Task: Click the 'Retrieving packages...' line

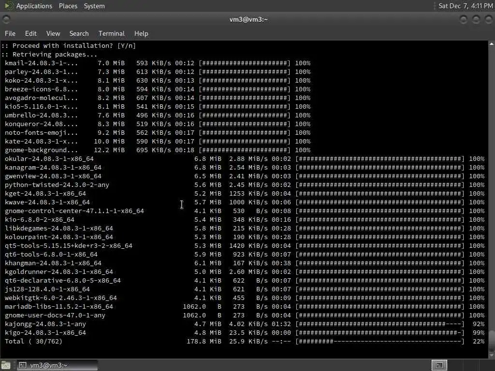Action: [49, 54]
